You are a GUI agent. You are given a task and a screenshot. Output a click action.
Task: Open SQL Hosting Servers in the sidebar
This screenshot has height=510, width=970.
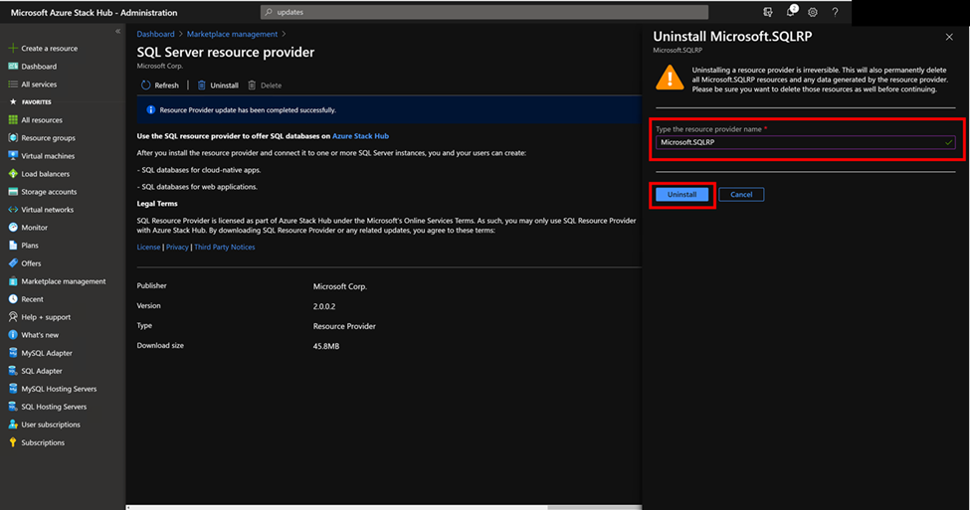[x=54, y=407]
